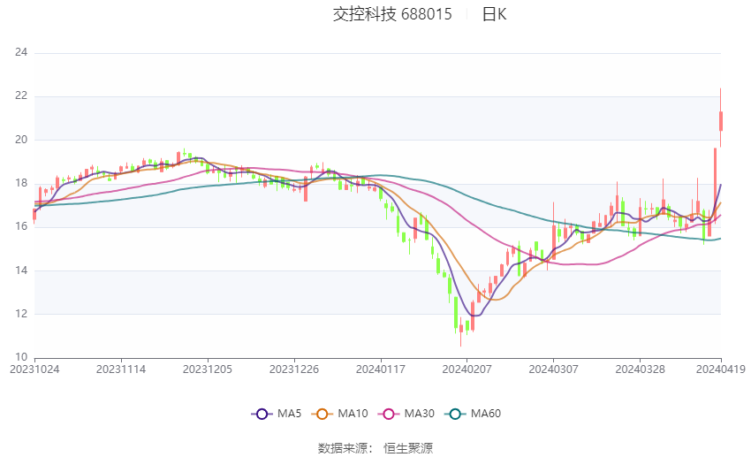The width and height of the screenshot is (751, 457).
Task: Click the 10 price axis label
Action: tap(21, 357)
